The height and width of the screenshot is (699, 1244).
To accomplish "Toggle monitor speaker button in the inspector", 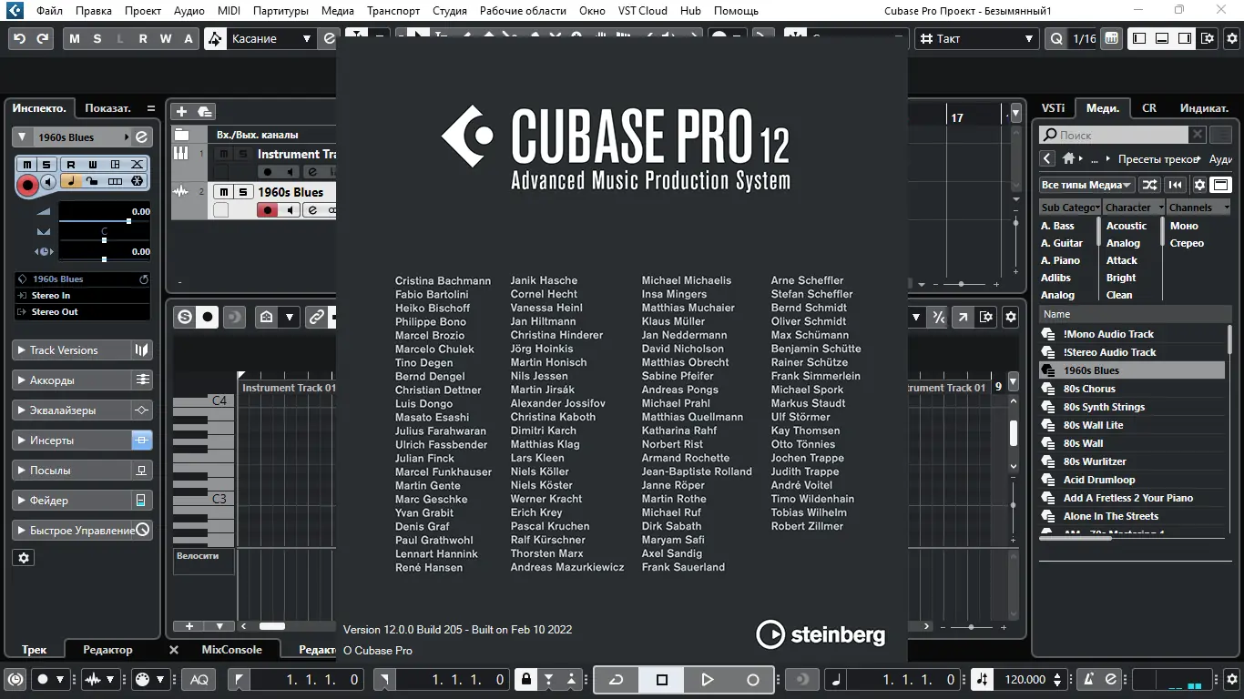I will [x=49, y=182].
